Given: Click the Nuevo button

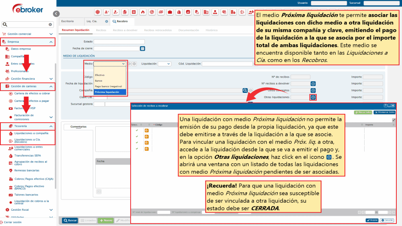Looking at the screenshot, I should (x=106, y=220).
